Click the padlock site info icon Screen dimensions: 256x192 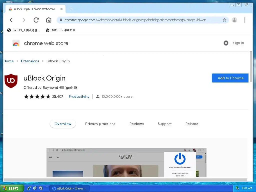pyautogui.click(x=61, y=20)
